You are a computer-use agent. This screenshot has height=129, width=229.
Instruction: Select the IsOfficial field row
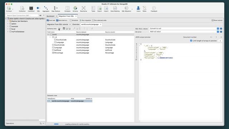coord(91,50)
